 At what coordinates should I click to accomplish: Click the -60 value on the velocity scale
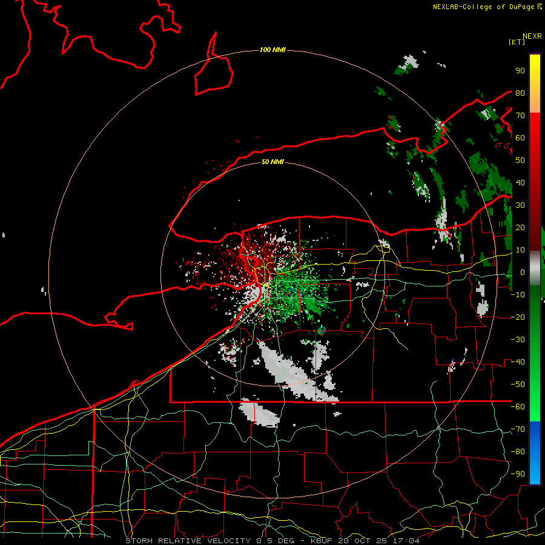(518, 407)
